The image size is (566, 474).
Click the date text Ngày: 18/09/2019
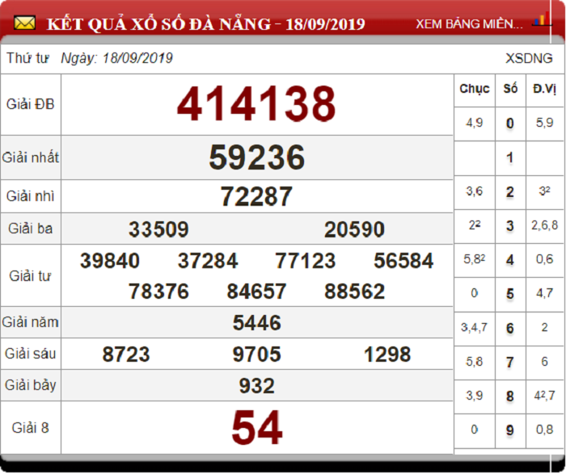[x=116, y=58]
